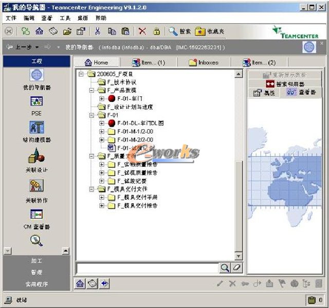This screenshot has width=329, height=308.
Task: Click the search text field below tree
Action: pos(147,268)
